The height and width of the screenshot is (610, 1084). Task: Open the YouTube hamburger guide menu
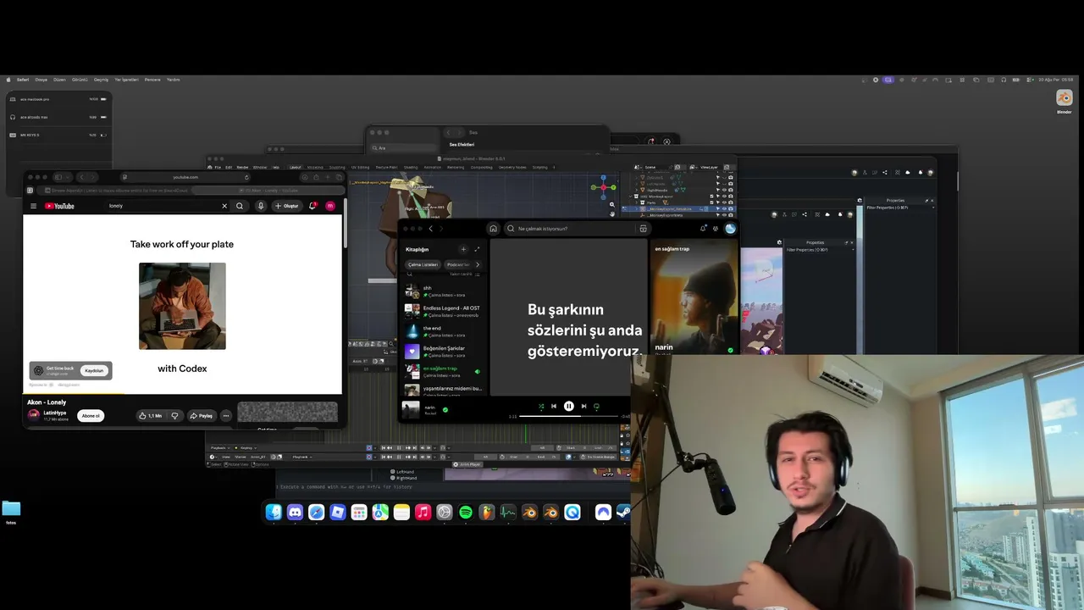tap(34, 206)
